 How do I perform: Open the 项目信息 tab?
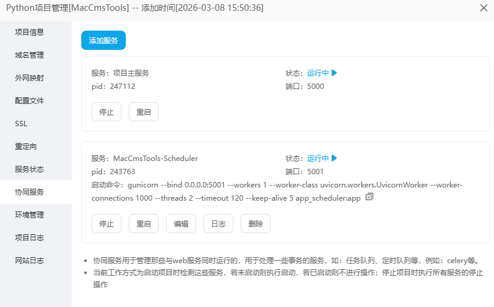tap(29, 32)
